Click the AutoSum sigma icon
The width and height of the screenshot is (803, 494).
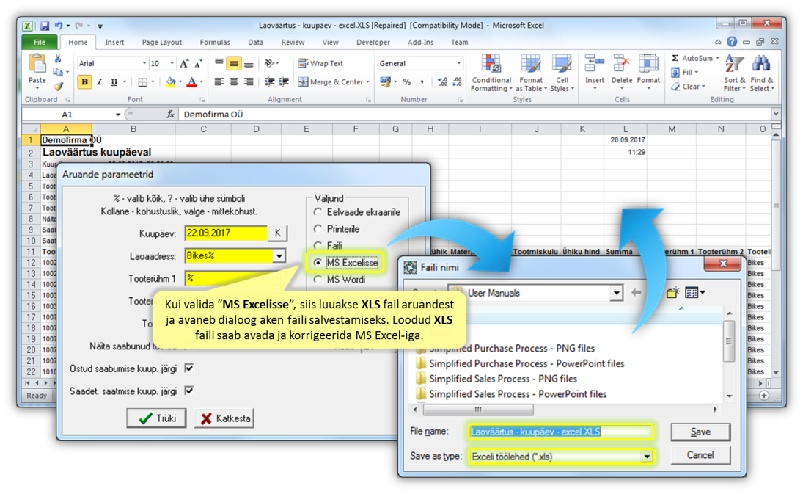pyautogui.click(x=675, y=59)
